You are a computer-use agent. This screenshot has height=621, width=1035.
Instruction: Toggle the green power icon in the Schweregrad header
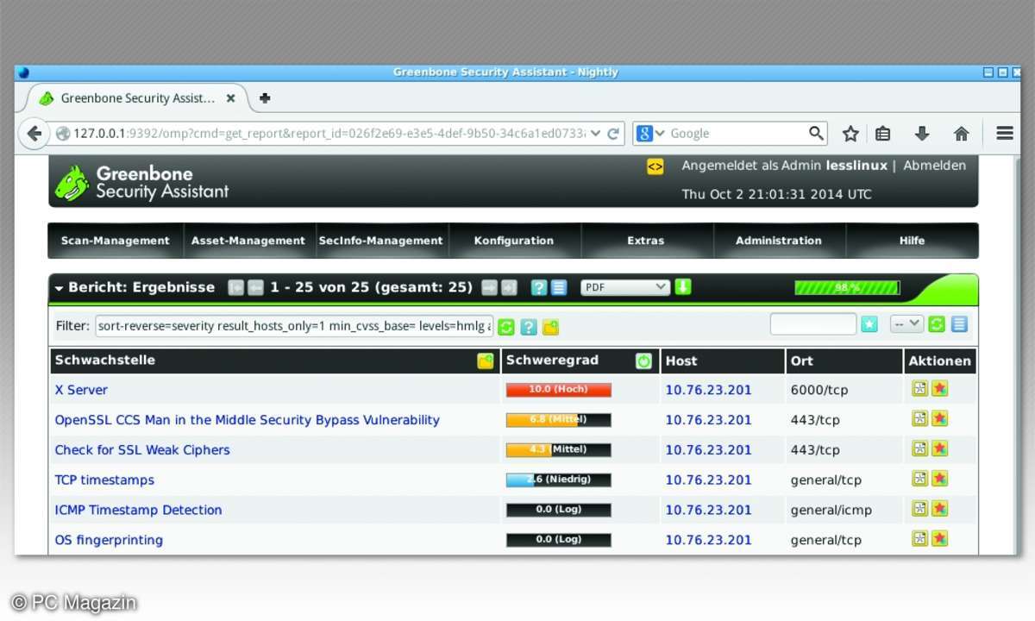pos(643,361)
